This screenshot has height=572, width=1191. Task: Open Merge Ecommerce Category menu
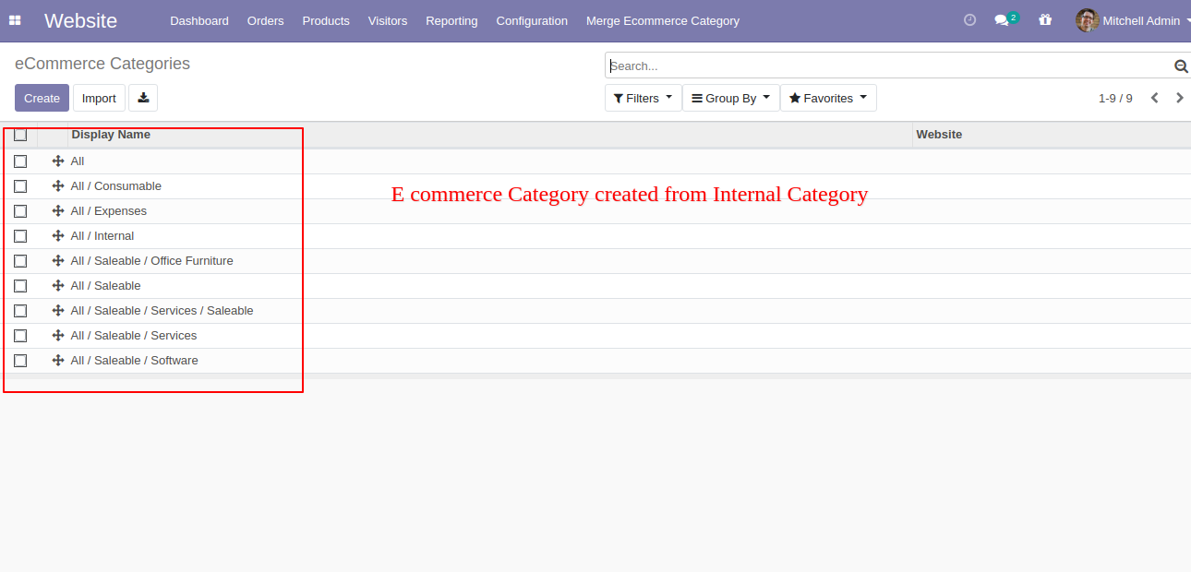[663, 20]
